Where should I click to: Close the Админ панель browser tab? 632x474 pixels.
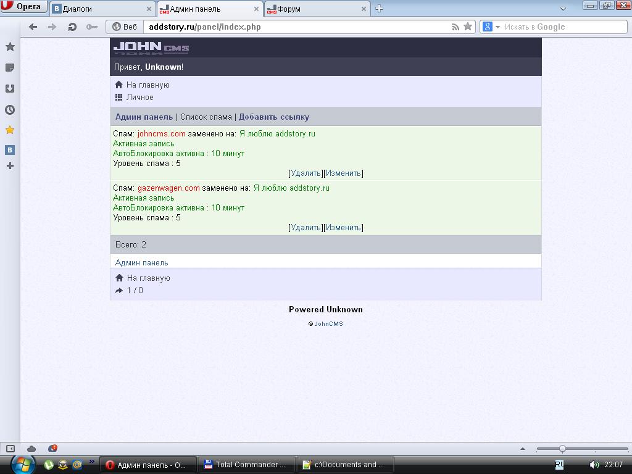point(256,9)
